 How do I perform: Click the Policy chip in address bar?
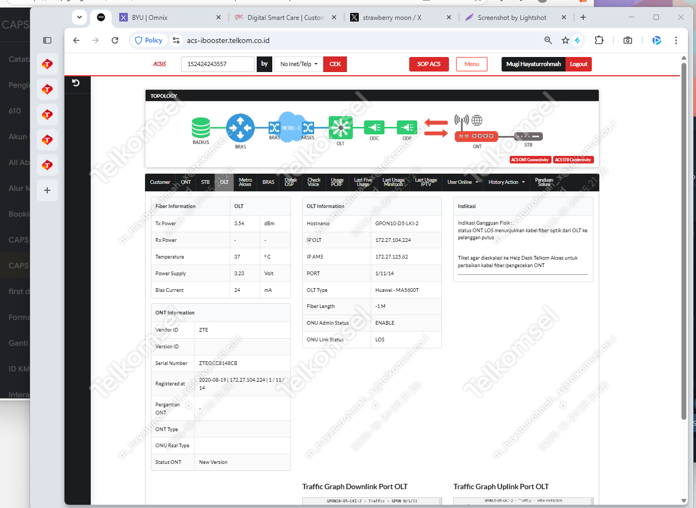(149, 40)
